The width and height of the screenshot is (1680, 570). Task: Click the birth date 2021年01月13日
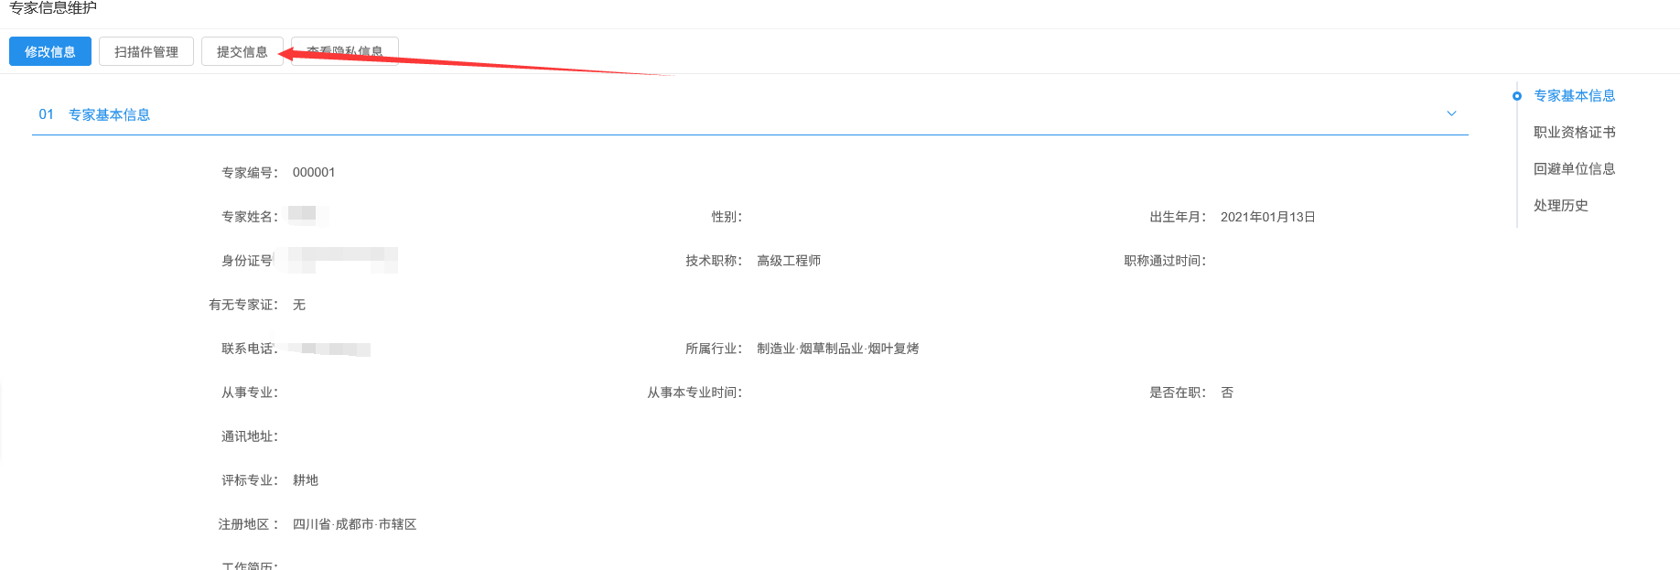pos(1267,217)
